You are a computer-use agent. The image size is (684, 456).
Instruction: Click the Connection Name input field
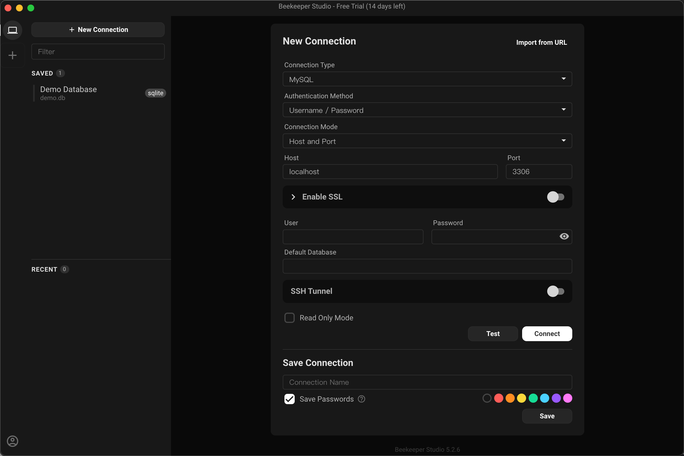(x=427, y=382)
